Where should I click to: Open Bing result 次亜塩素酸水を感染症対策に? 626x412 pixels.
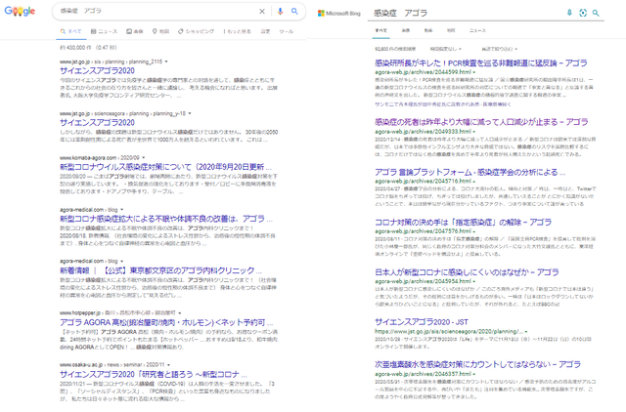pyautogui.click(x=477, y=364)
